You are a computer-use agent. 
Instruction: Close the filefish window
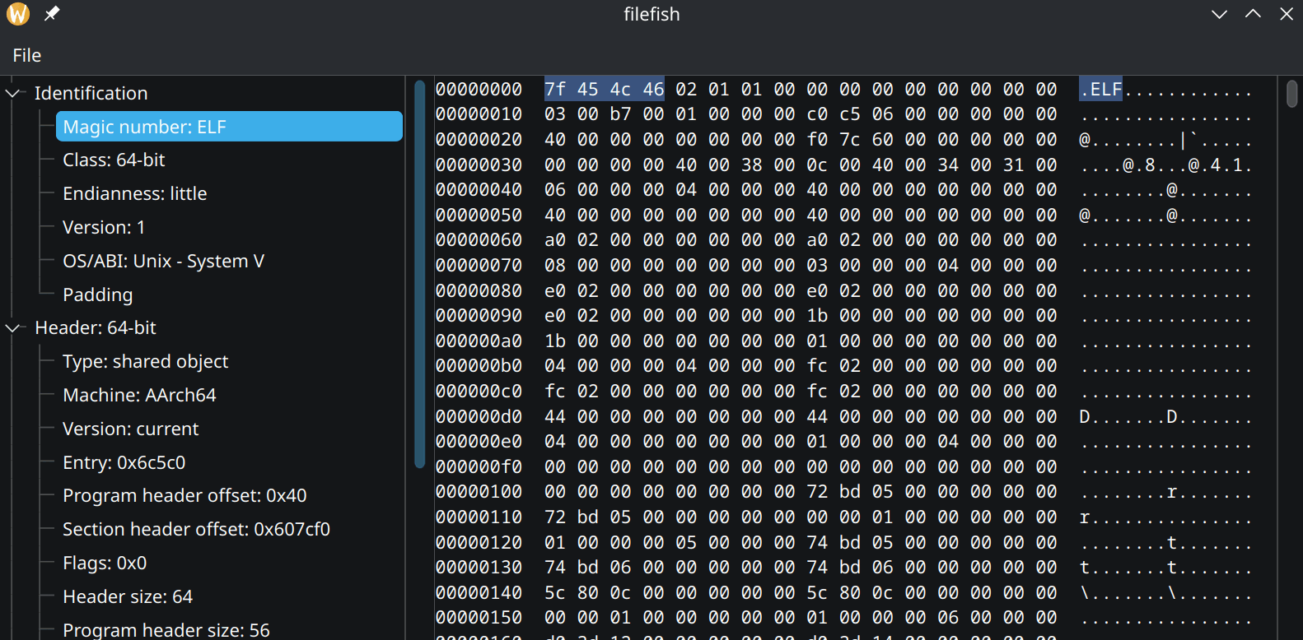tap(1287, 14)
